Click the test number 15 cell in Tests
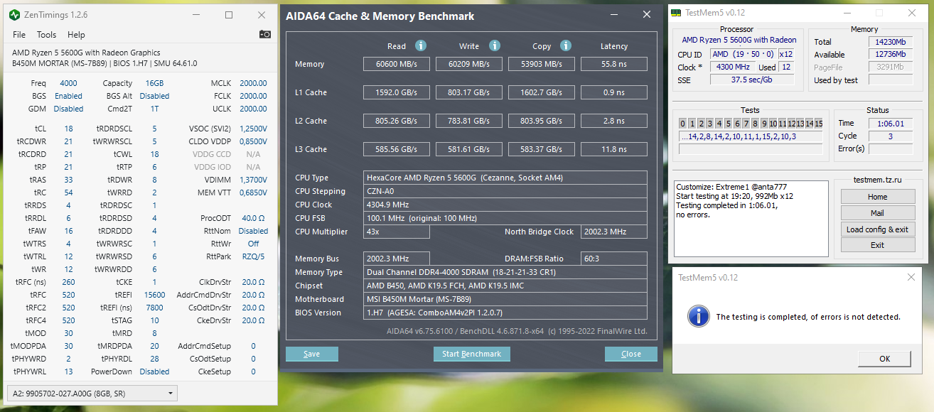 click(x=818, y=124)
